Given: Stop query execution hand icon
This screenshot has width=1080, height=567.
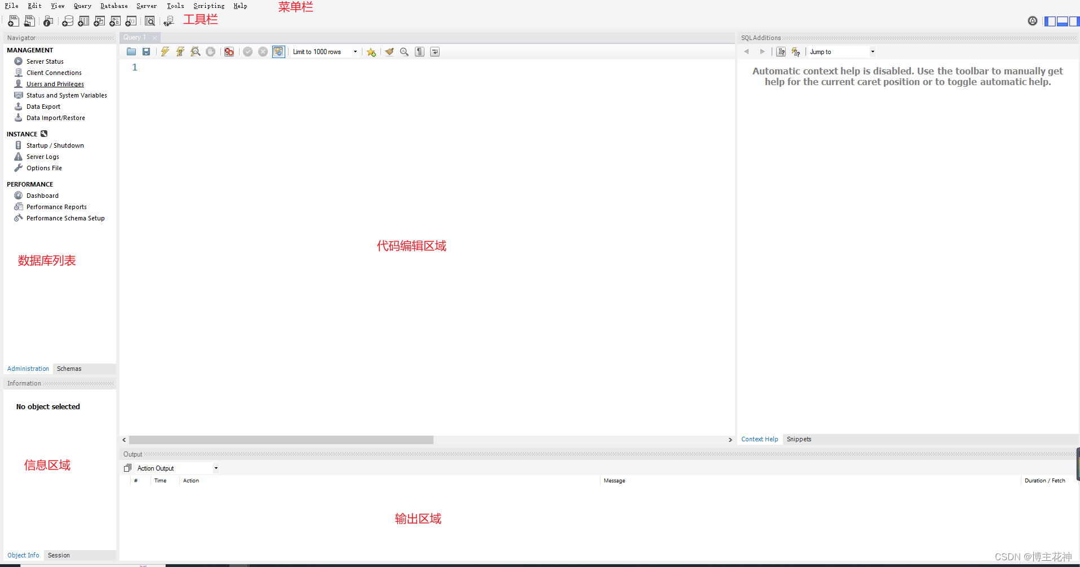Looking at the screenshot, I should (210, 52).
